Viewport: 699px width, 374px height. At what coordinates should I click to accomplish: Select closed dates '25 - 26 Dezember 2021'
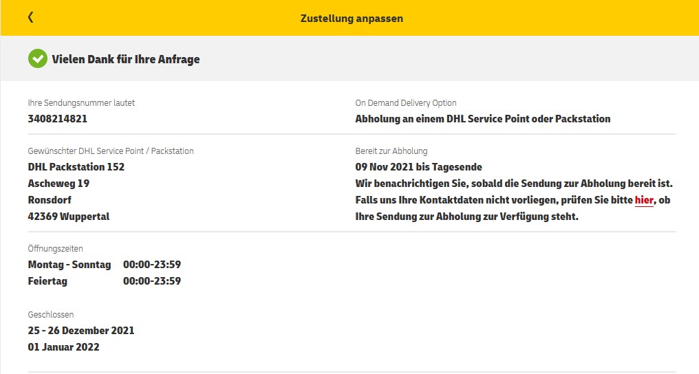click(81, 331)
